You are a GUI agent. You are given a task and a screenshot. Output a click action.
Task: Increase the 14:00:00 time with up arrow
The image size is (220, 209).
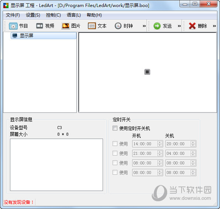160,142
